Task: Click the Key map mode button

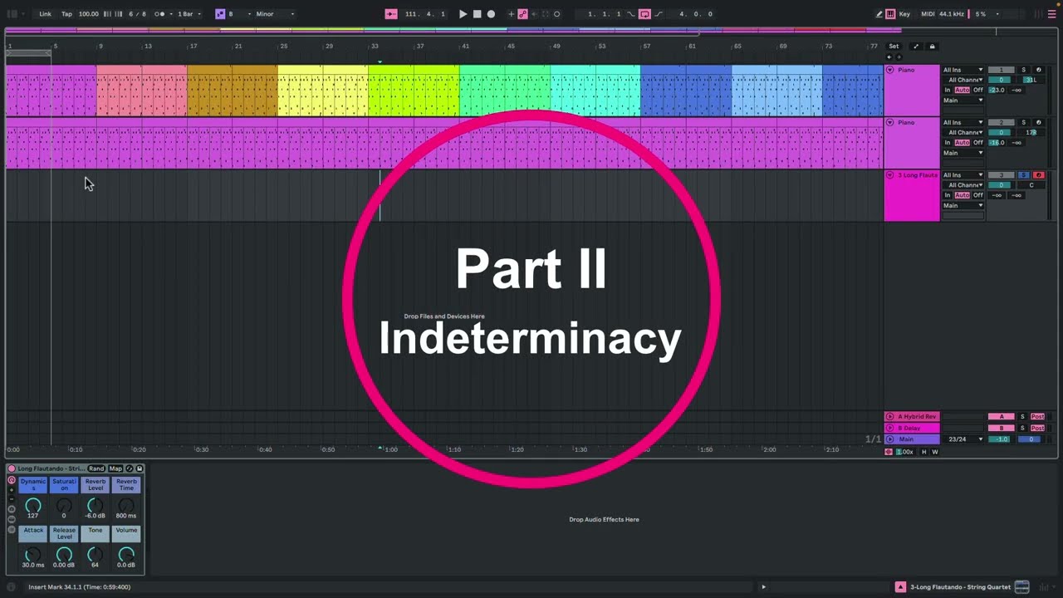Action: 904,14
